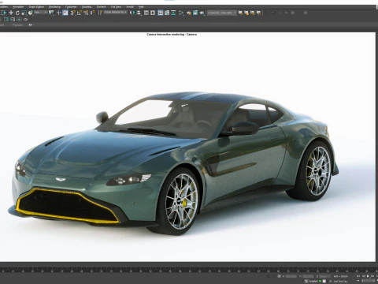Open the Help menu
Viewport: 378px width, 284px height.
tap(141, 7)
